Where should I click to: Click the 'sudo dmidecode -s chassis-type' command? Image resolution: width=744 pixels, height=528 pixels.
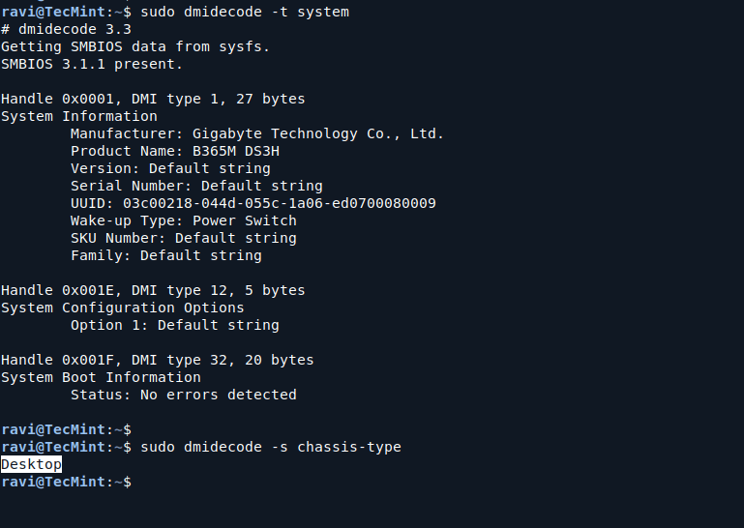coord(270,447)
